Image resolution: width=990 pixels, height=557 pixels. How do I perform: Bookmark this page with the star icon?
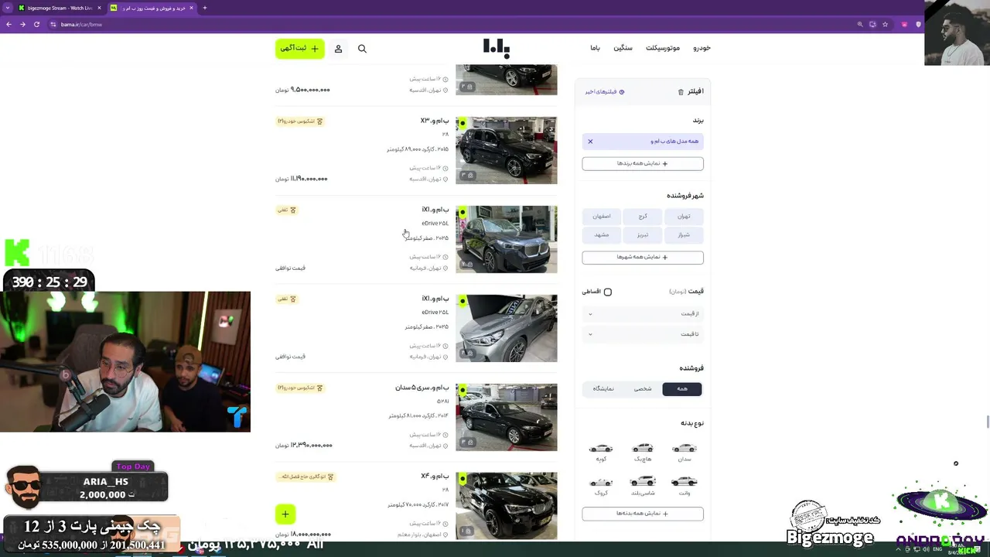886,24
